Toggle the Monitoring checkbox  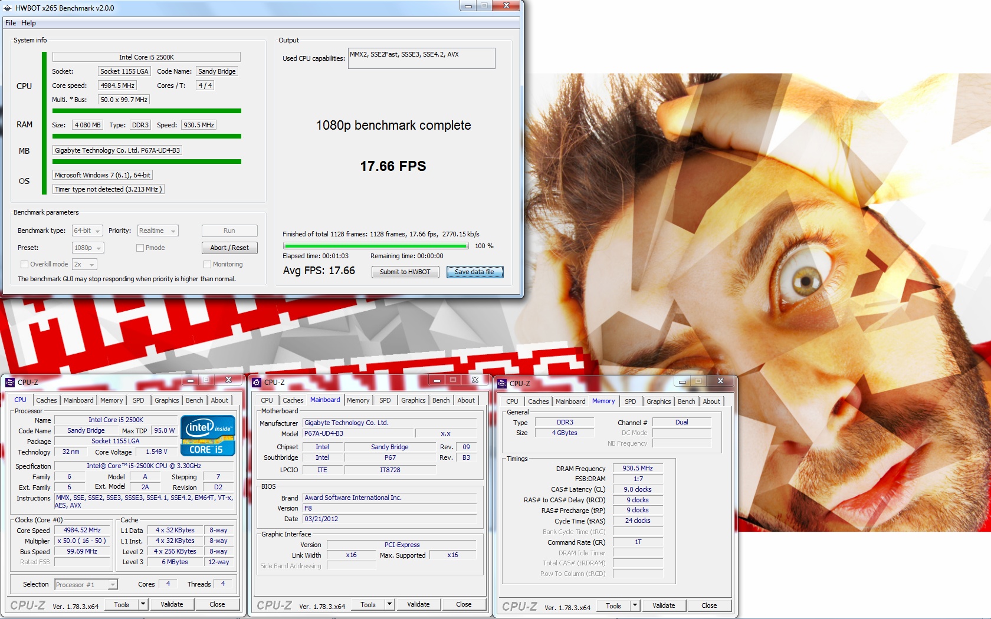207,265
